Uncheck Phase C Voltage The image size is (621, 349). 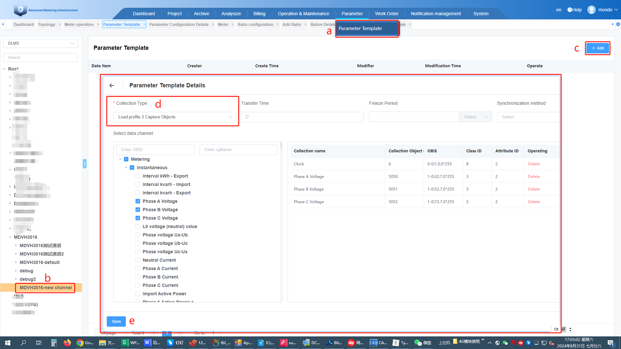(x=138, y=218)
